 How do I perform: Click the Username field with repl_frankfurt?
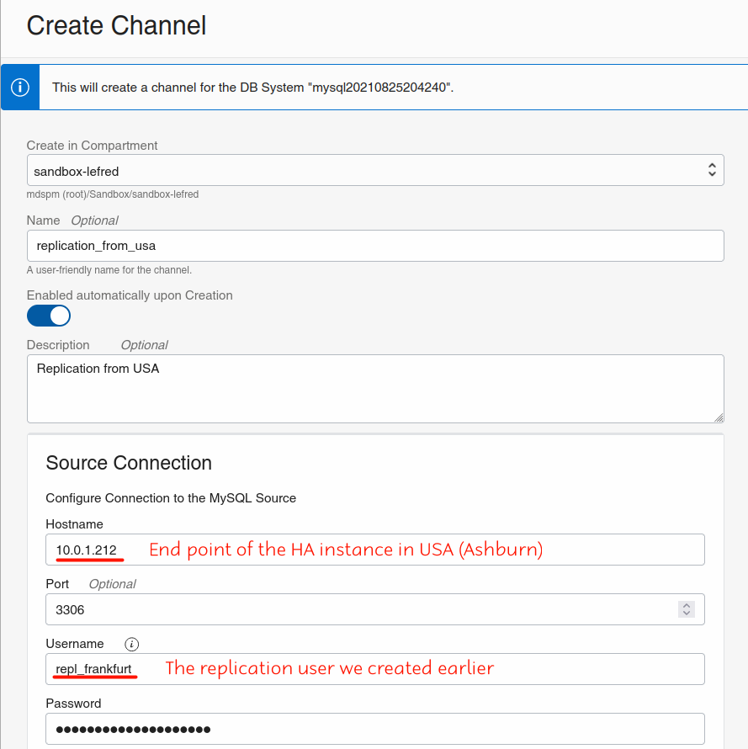coord(375,669)
